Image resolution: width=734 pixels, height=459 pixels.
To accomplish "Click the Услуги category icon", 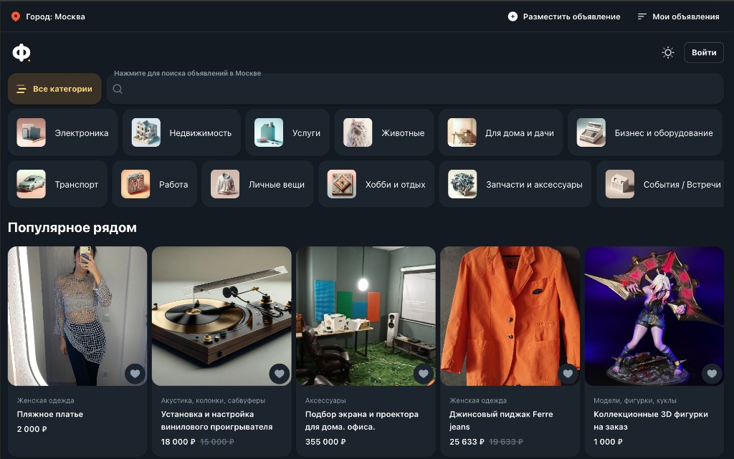I will click(269, 132).
